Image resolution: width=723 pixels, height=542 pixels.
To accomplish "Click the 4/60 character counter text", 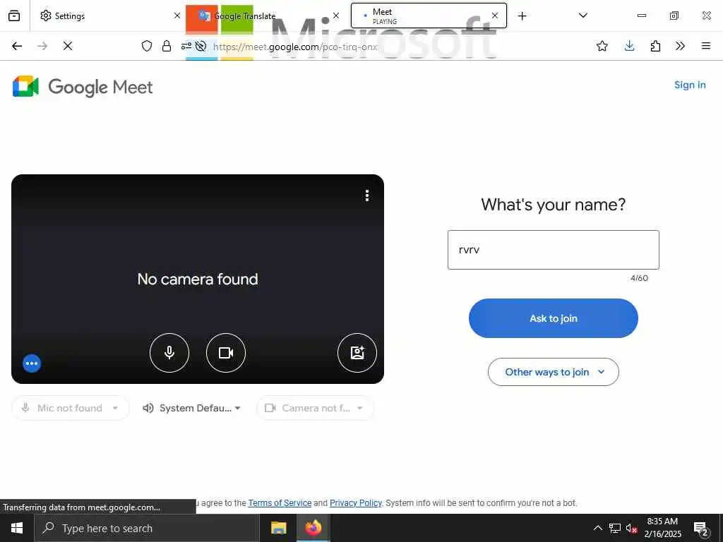I will [x=639, y=278].
